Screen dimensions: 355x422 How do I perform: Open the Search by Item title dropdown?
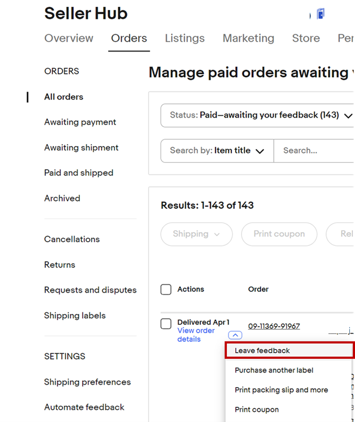(x=217, y=151)
